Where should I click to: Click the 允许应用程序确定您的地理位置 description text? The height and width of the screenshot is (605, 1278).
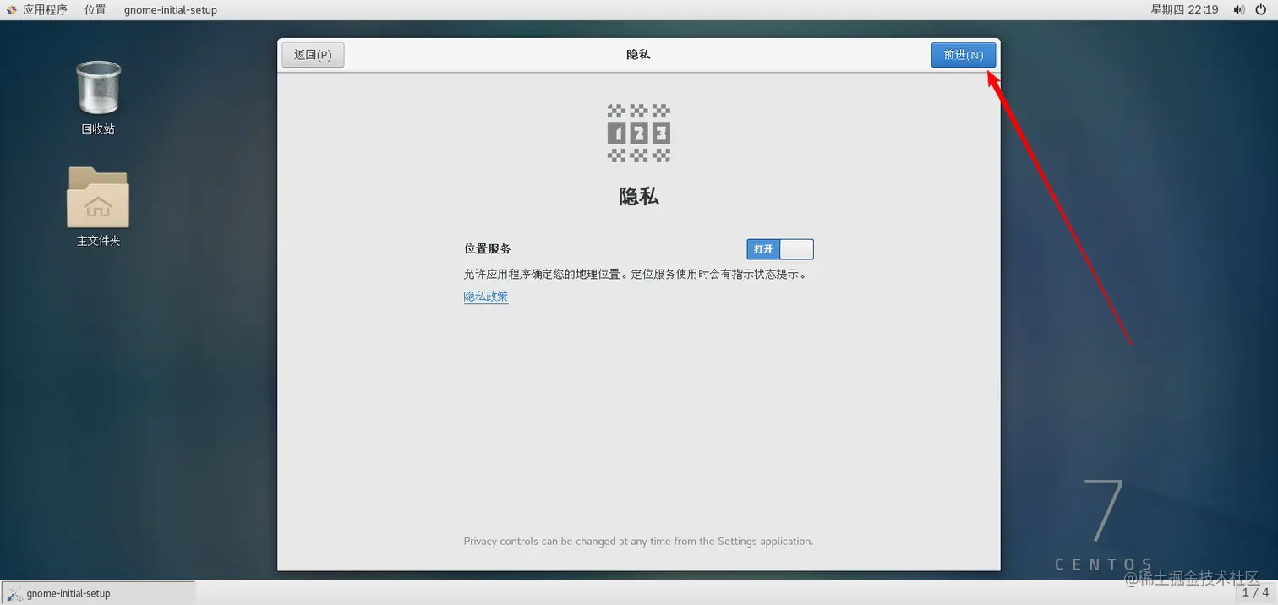click(635, 275)
